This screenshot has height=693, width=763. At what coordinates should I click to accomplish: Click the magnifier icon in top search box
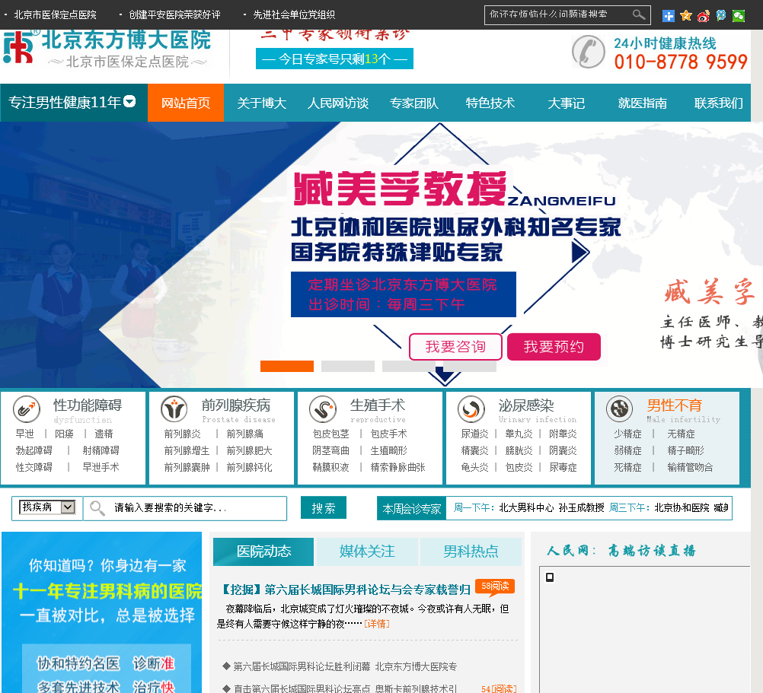pos(639,14)
